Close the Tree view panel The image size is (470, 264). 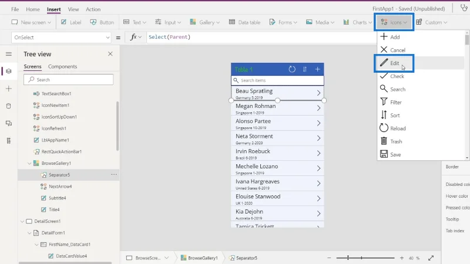point(110,54)
